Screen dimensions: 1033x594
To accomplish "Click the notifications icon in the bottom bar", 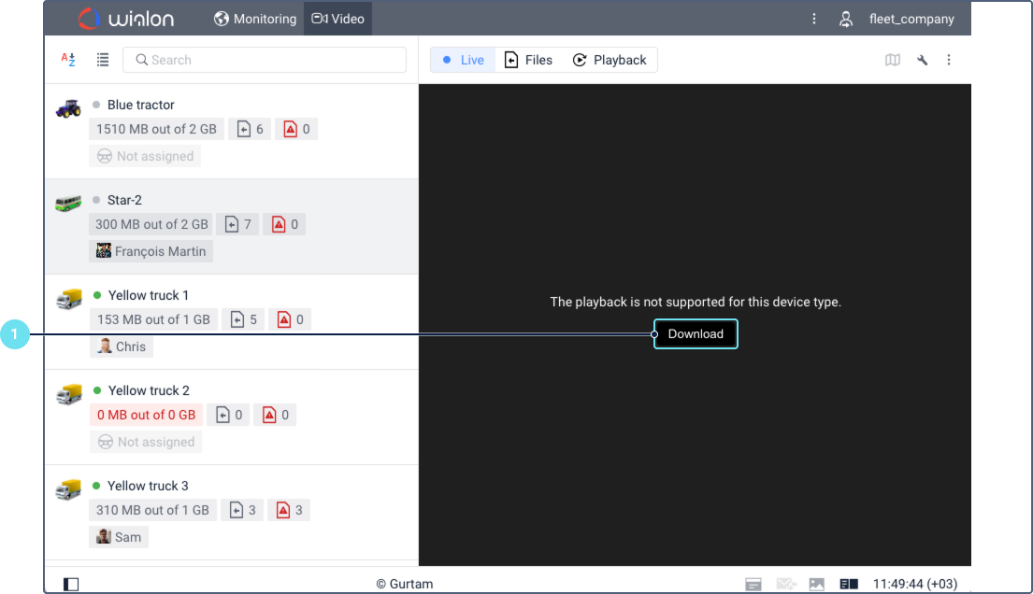I will [x=753, y=584].
